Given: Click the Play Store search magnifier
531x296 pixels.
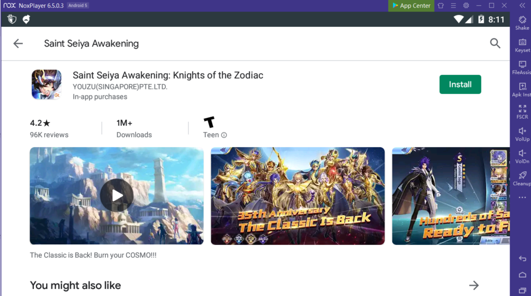Looking at the screenshot, I should point(495,43).
